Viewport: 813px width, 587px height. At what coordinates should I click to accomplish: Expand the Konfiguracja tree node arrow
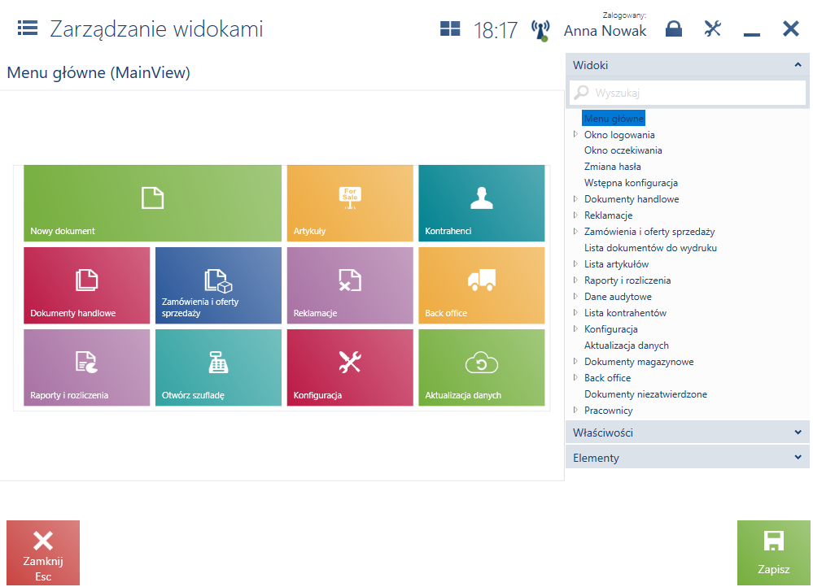coord(575,329)
